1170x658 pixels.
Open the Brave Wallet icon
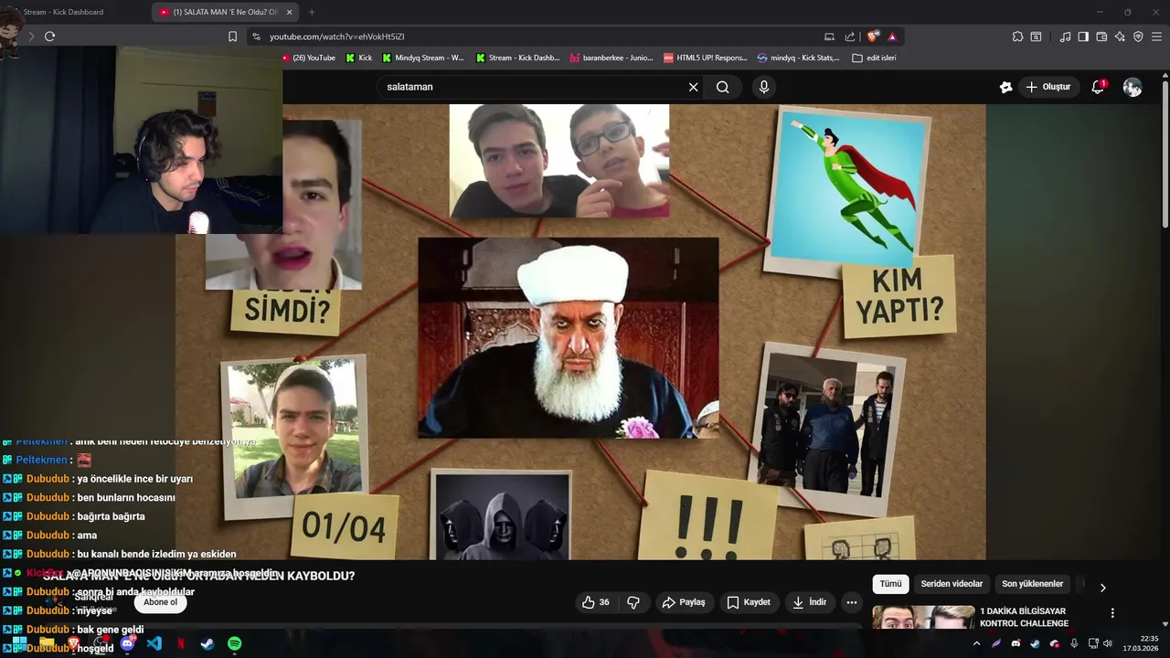(x=1101, y=37)
